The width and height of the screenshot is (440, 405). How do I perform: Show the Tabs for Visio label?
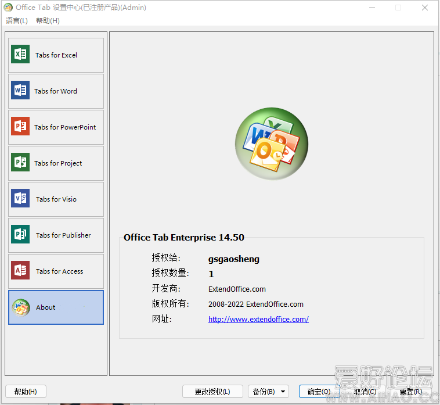pyautogui.click(x=56, y=199)
